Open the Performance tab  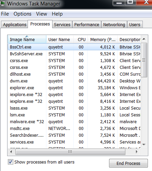[87, 24]
